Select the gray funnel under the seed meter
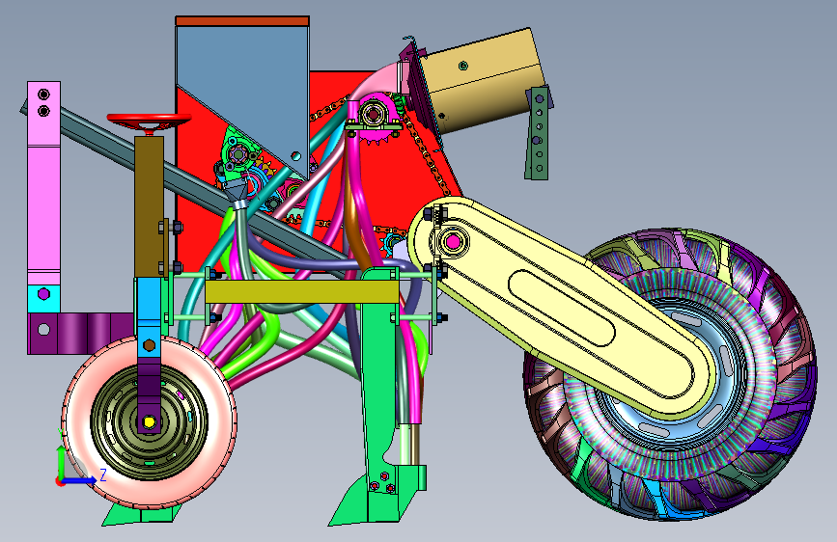This screenshot has width=837, height=542. (x=235, y=191)
